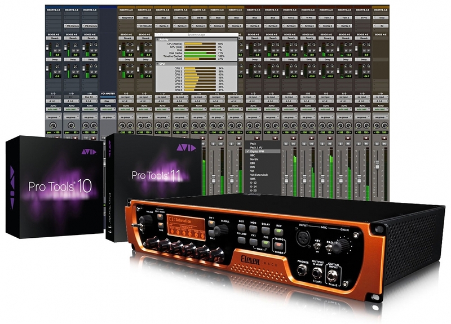Screen dimensions: 451x324
Task: Click the MOD button on Eleven Rack
Action: tap(253, 229)
